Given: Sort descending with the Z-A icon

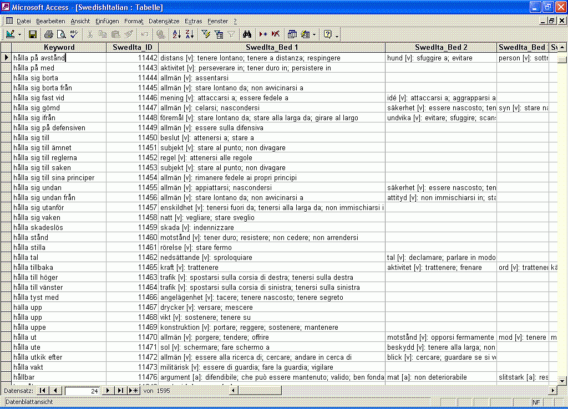Looking at the screenshot, I should pyautogui.click(x=190, y=34).
